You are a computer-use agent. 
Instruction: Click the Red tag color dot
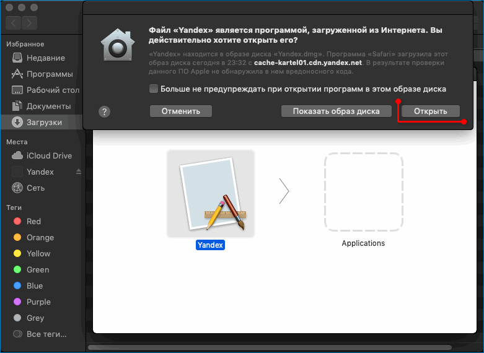[x=17, y=221]
